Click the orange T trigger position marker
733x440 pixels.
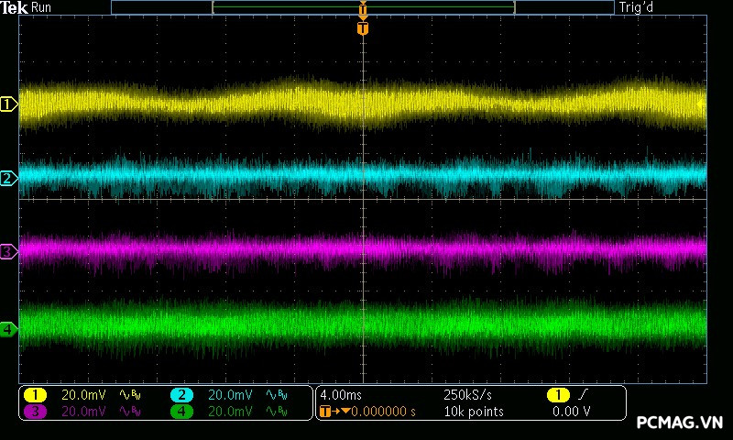coord(363,29)
